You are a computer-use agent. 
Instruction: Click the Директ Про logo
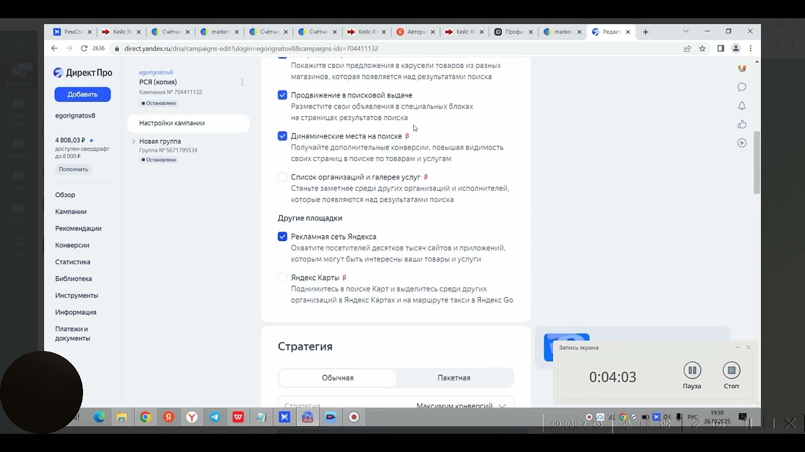82,73
